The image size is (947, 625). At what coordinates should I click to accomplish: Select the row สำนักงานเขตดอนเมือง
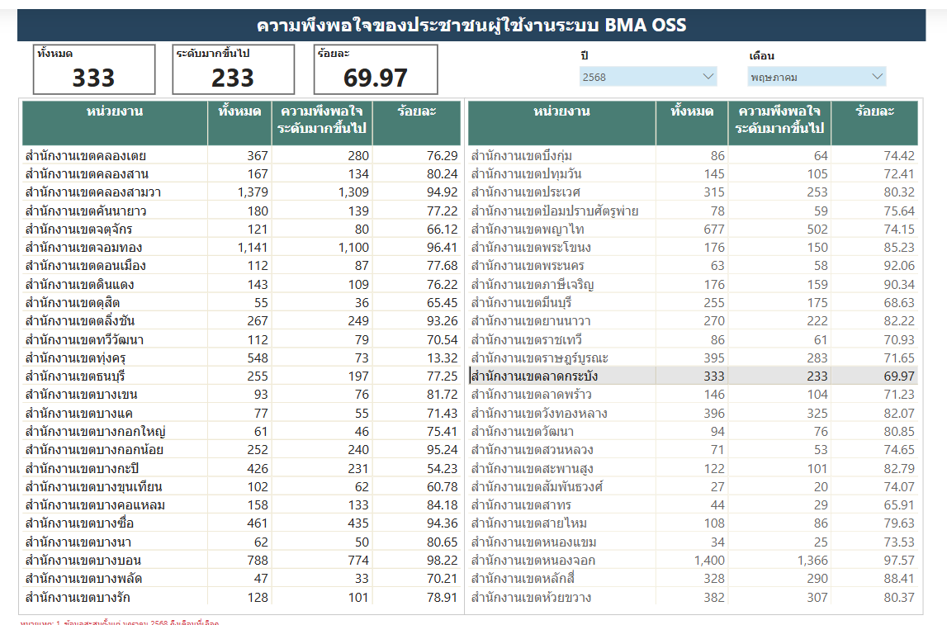[x=242, y=266]
